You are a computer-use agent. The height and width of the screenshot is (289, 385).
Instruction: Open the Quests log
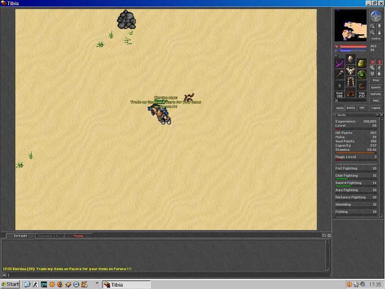tap(376, 87)
